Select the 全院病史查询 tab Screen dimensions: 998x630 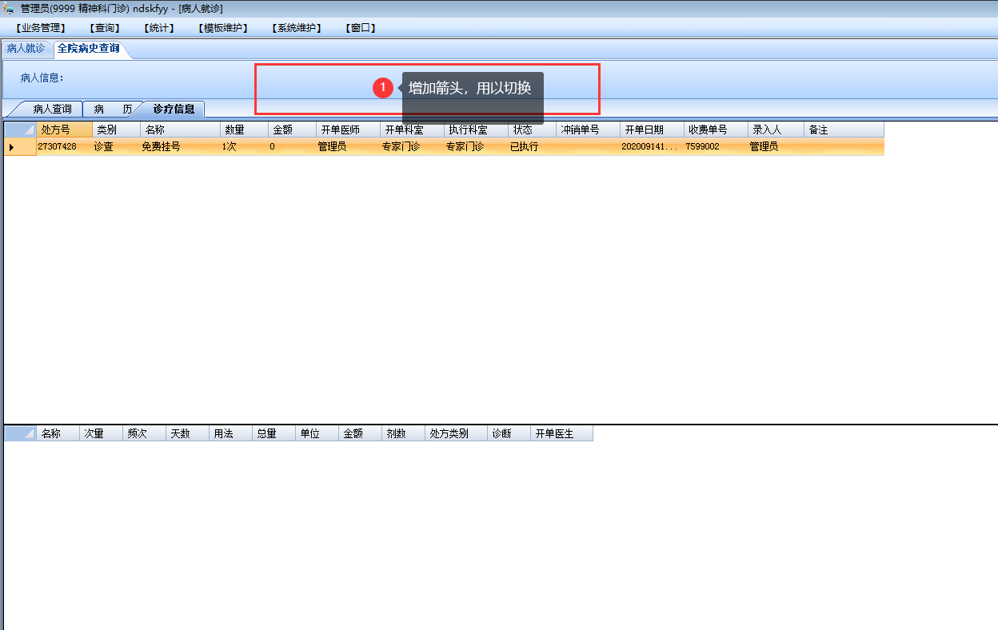[x=89, y=48]
